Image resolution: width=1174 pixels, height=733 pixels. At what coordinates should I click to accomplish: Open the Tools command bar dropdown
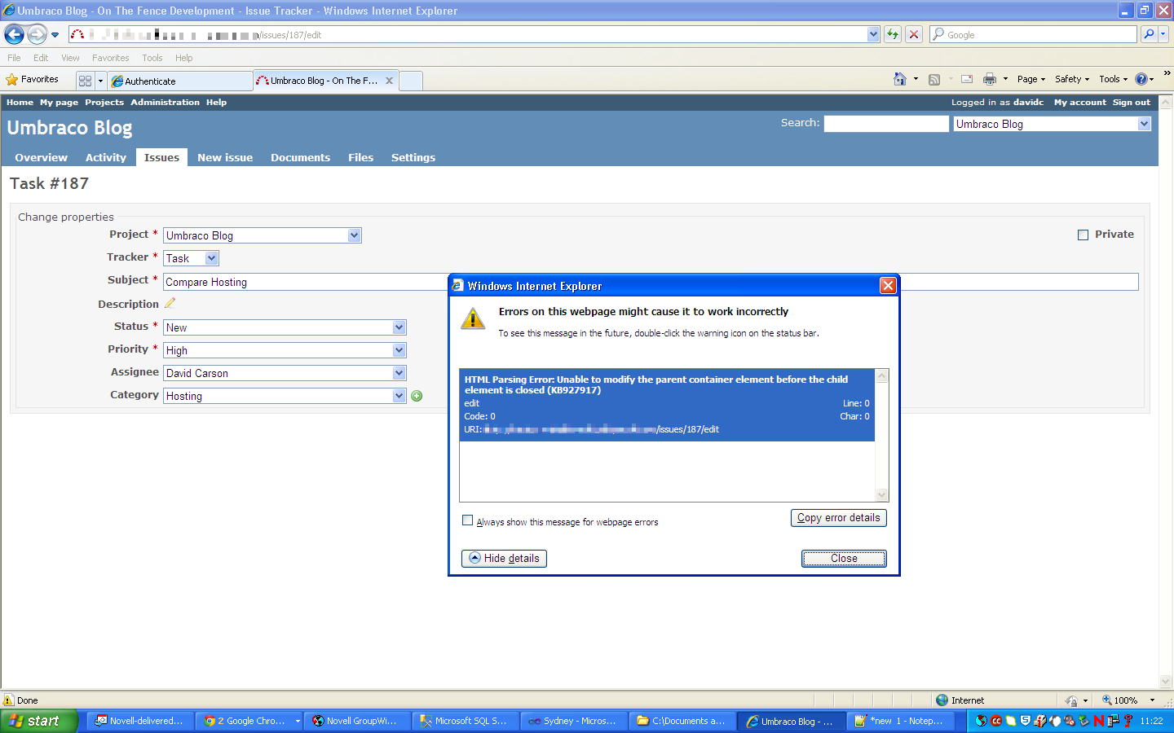point(1113,79)
